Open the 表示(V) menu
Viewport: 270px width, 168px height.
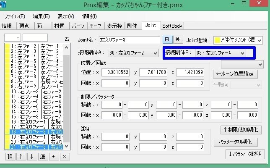coord(66,16)
